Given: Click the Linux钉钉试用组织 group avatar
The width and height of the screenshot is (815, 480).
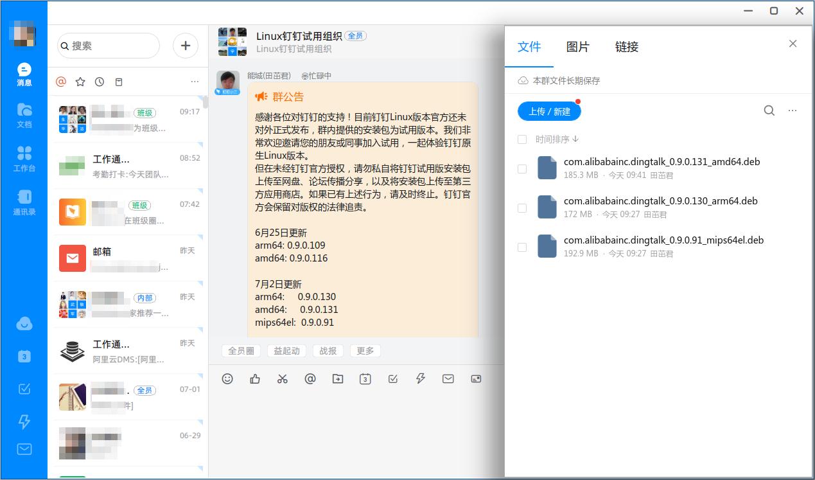Looking at the screenshot, I should click(x=232, y=41).
